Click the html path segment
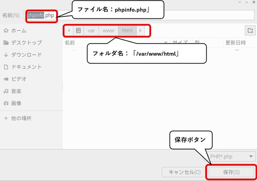257x181 pixels. click(x=127, y=30)
